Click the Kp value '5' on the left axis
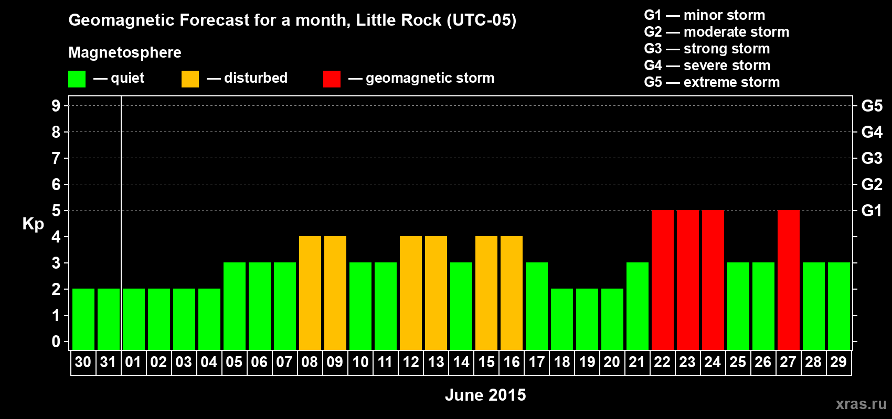This screenshot has height=419, width=892. [x=56, y=211]
